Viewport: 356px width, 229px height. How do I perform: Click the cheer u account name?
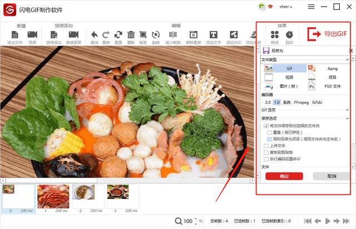[286, 7]
